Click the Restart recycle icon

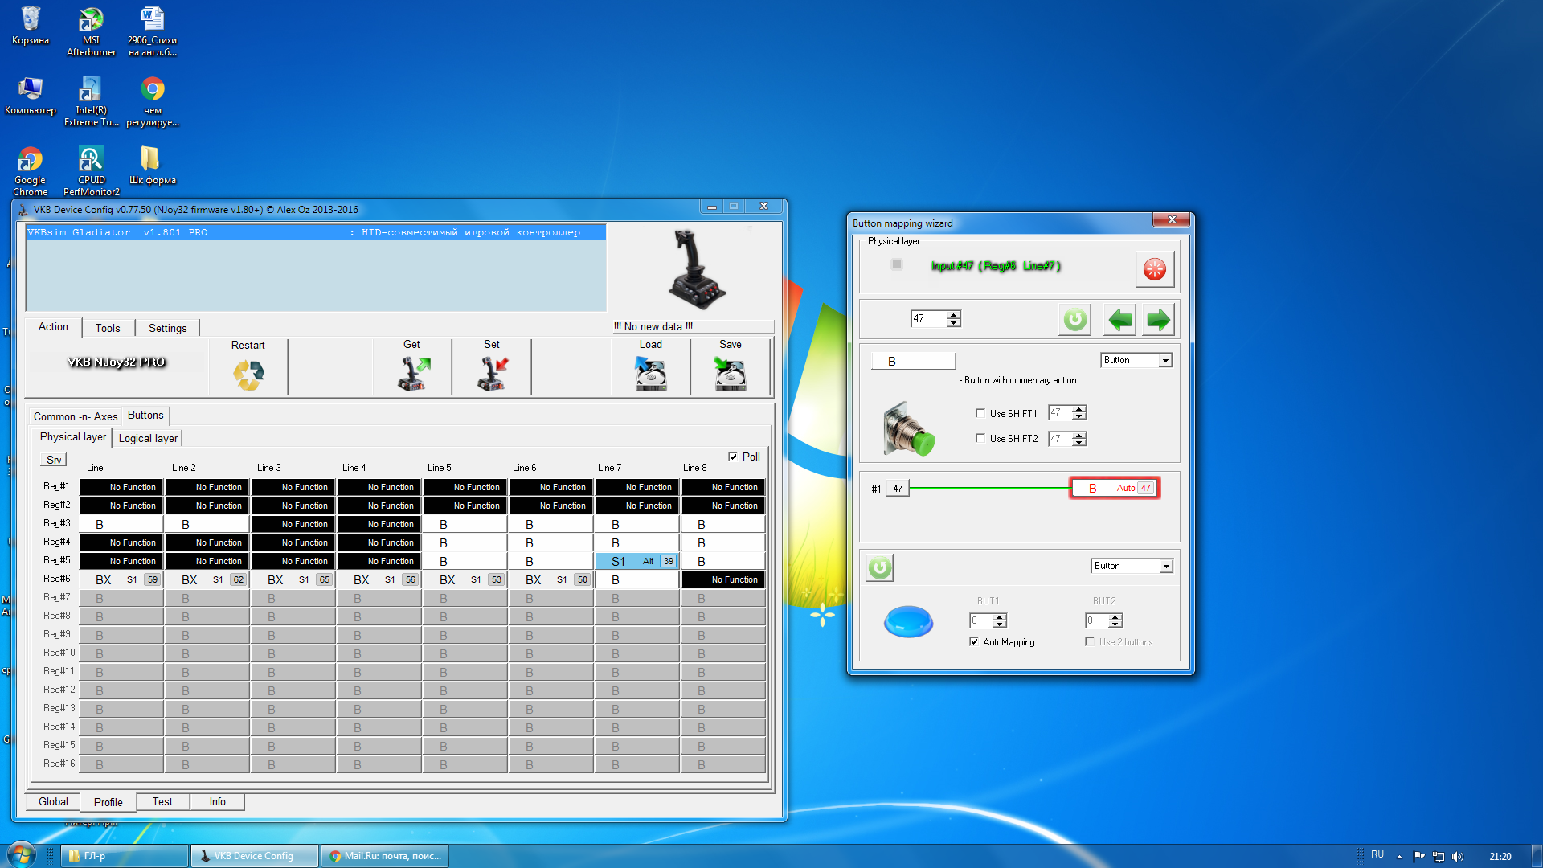248,375
